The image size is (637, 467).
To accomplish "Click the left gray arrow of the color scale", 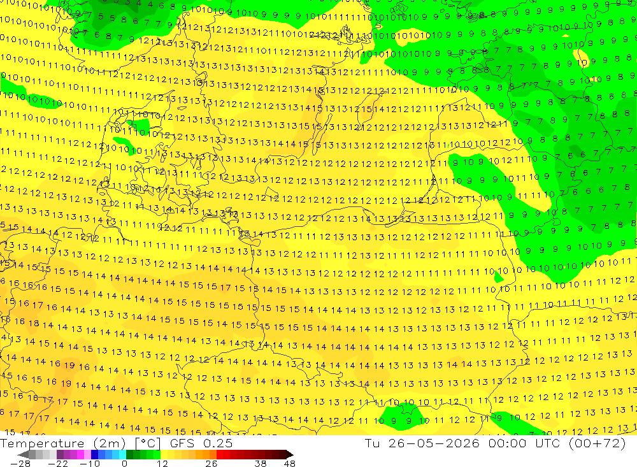I will pyautogui.click(x=23, y=454).
